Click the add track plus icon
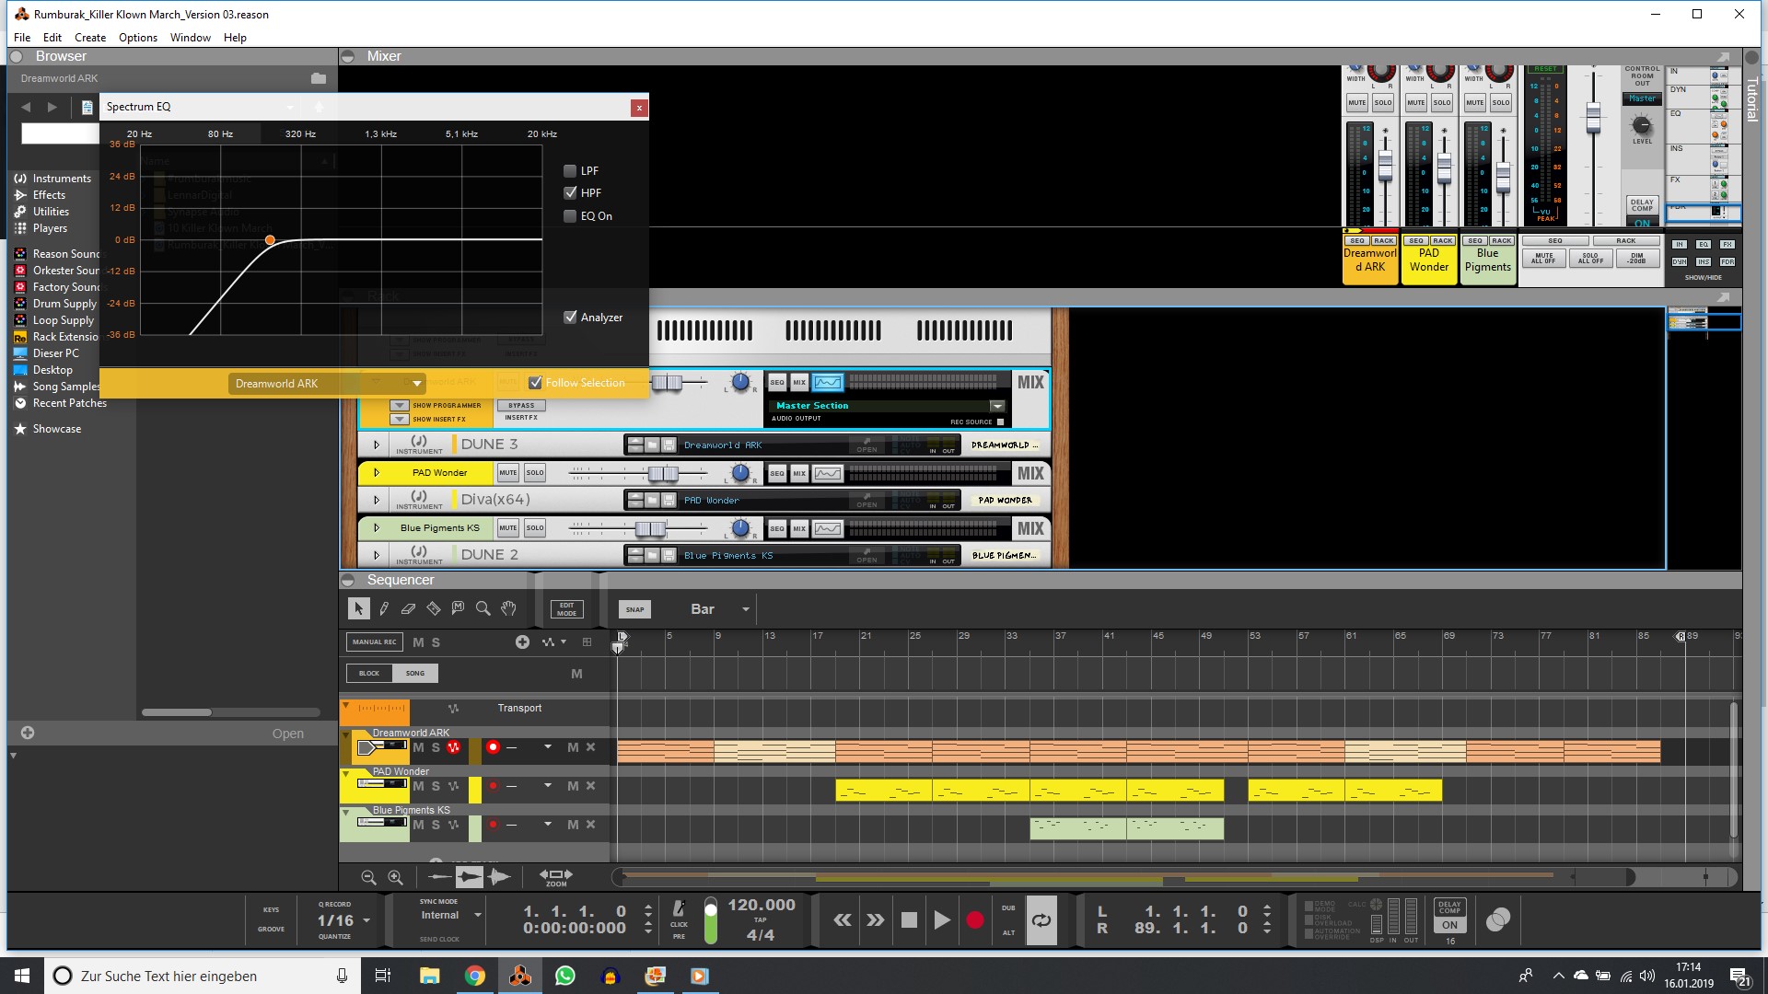1768x994 pixels. [522, 641]
